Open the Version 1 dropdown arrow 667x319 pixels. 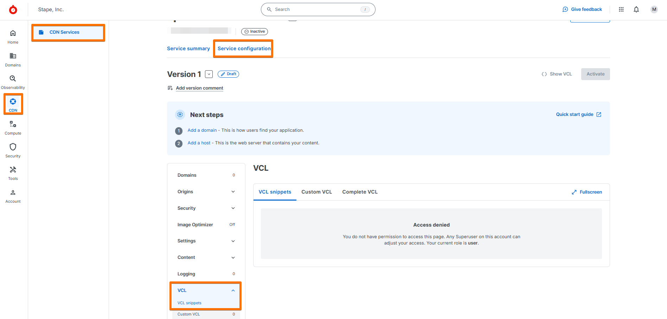coord(209,74)
